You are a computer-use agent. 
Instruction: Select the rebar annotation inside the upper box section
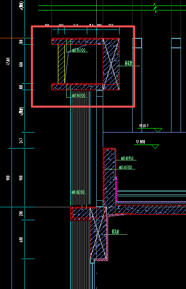coord(78,50)
